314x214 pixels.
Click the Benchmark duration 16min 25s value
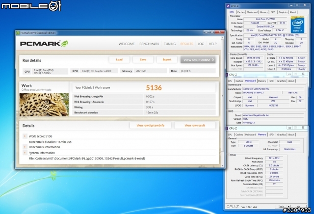152,112
